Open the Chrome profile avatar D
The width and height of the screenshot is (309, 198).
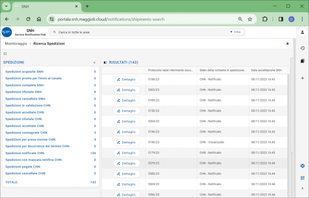[291, 19]
